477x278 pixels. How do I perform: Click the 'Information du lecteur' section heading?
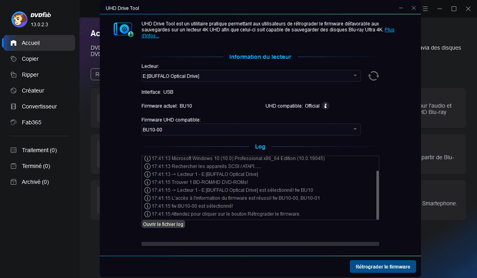click(x=260, y=57)
